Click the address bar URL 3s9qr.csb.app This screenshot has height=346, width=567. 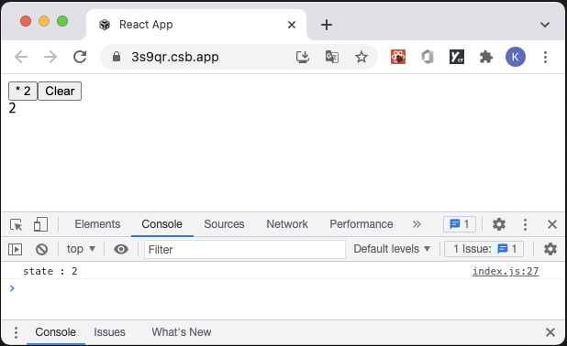[x=175, y=57]
